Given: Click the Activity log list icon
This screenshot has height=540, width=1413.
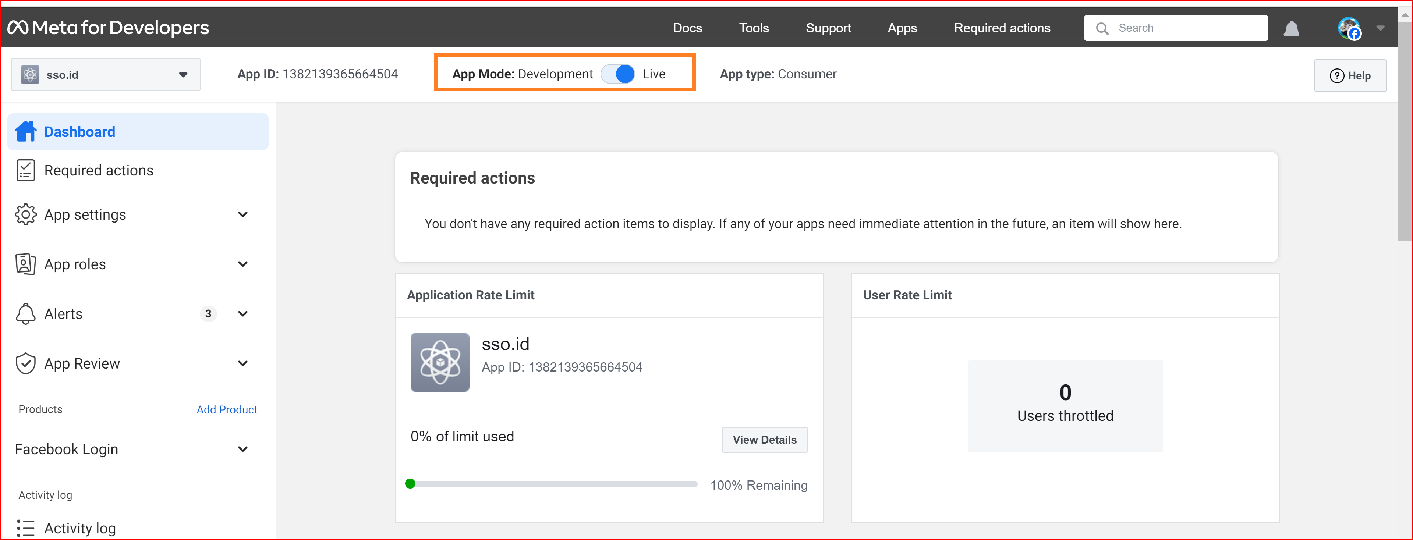Looking at the screenshot, I should click(x=25, y=528).
